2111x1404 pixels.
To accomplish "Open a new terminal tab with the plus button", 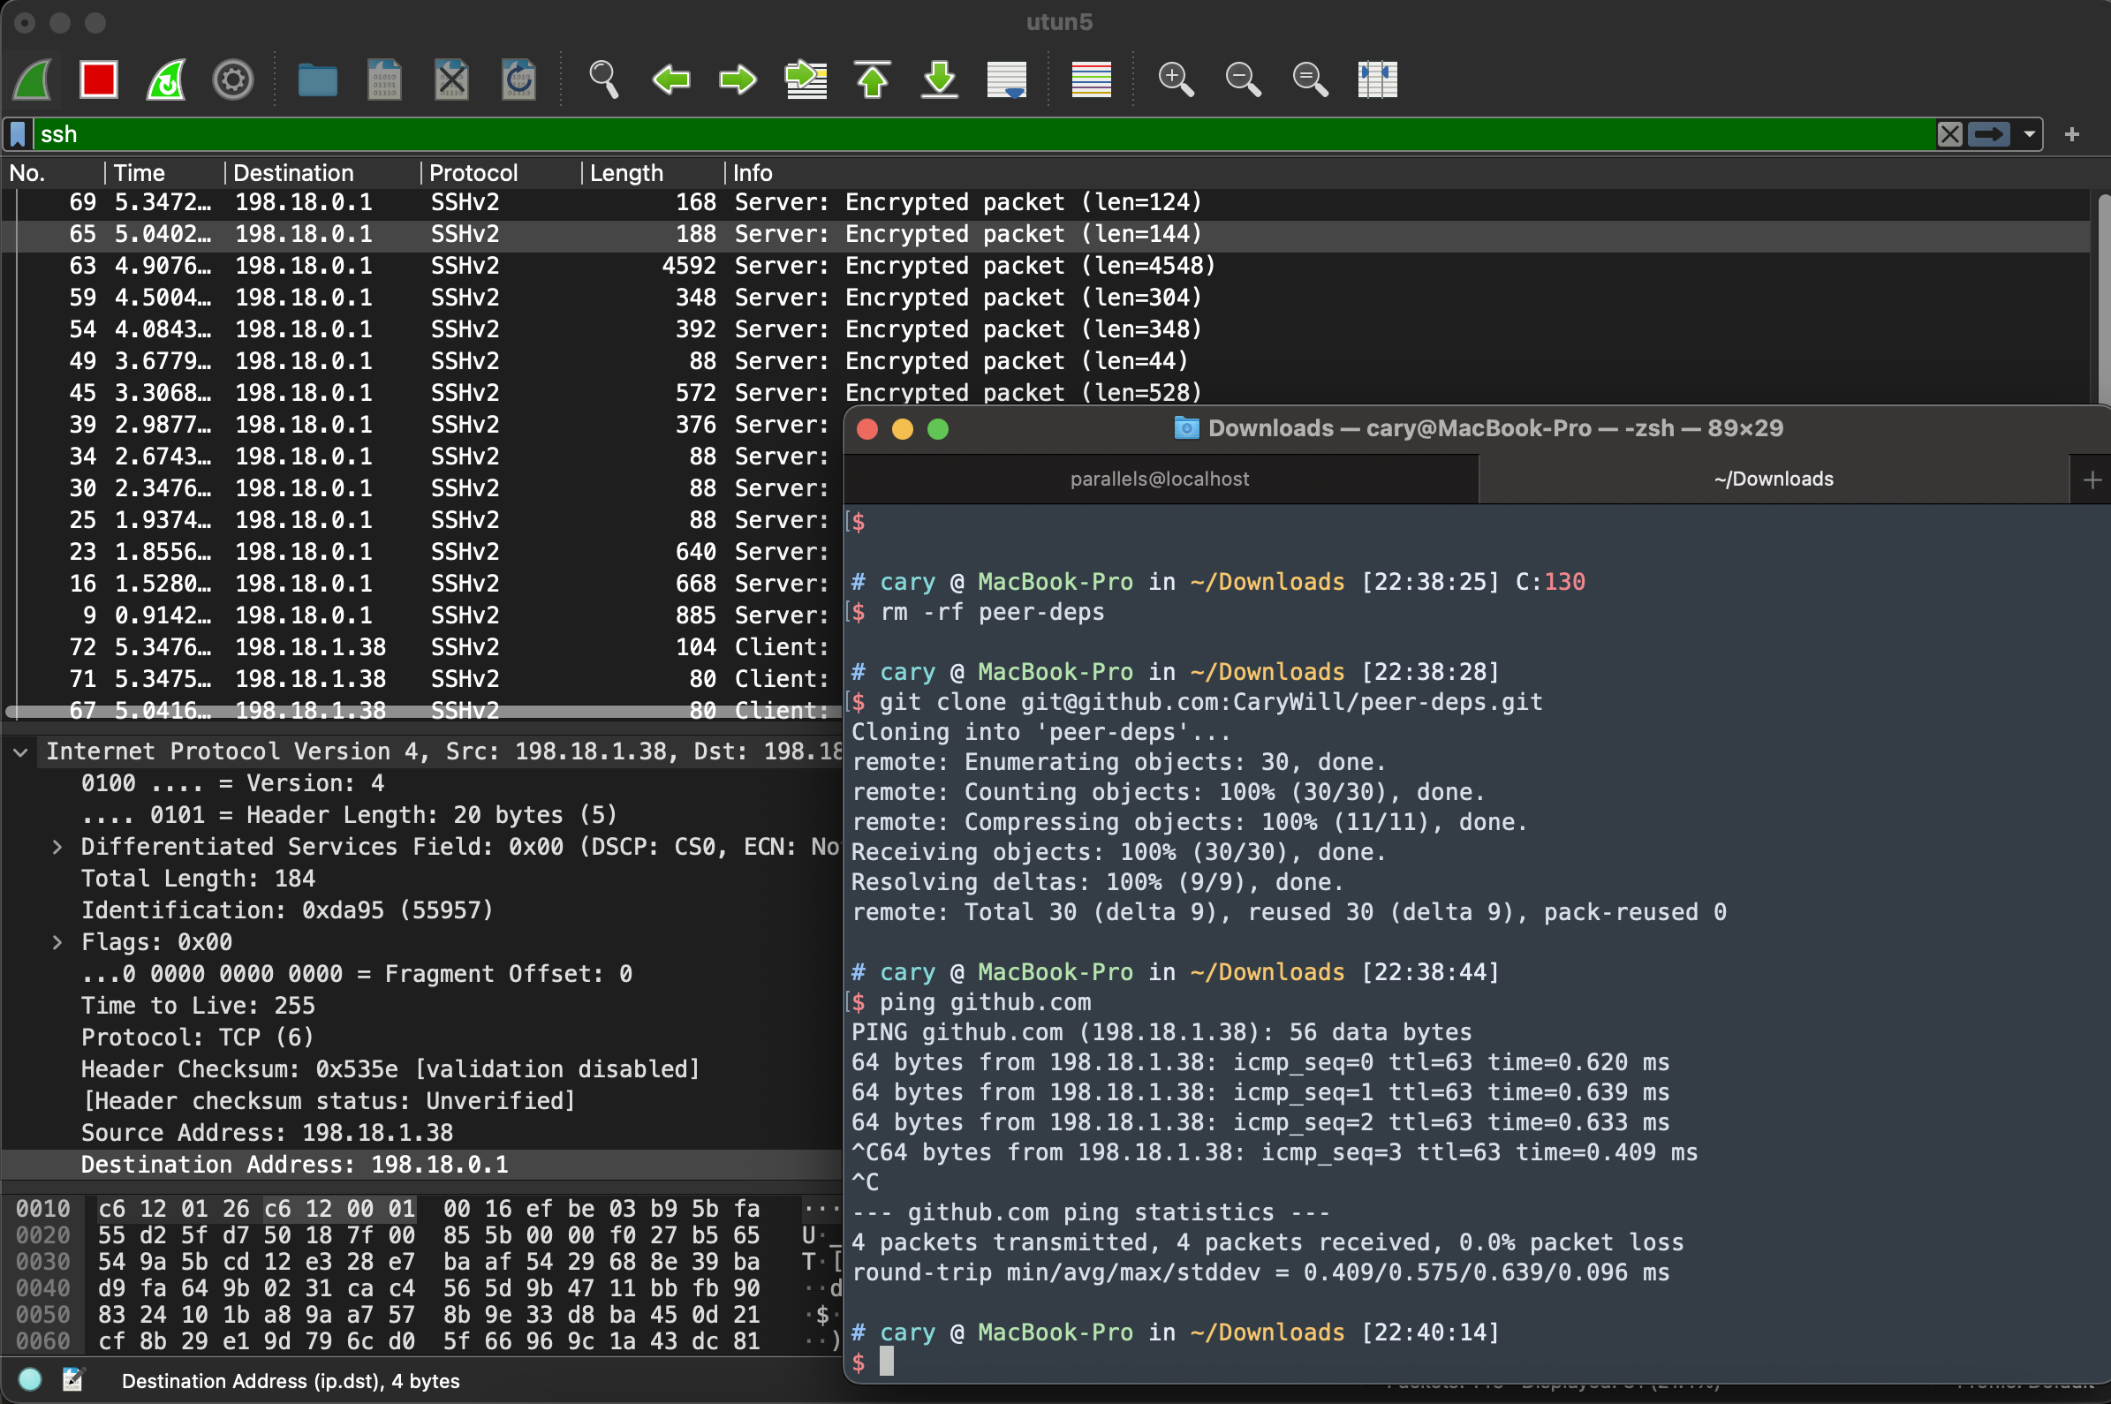I will tap(2092, 480).
